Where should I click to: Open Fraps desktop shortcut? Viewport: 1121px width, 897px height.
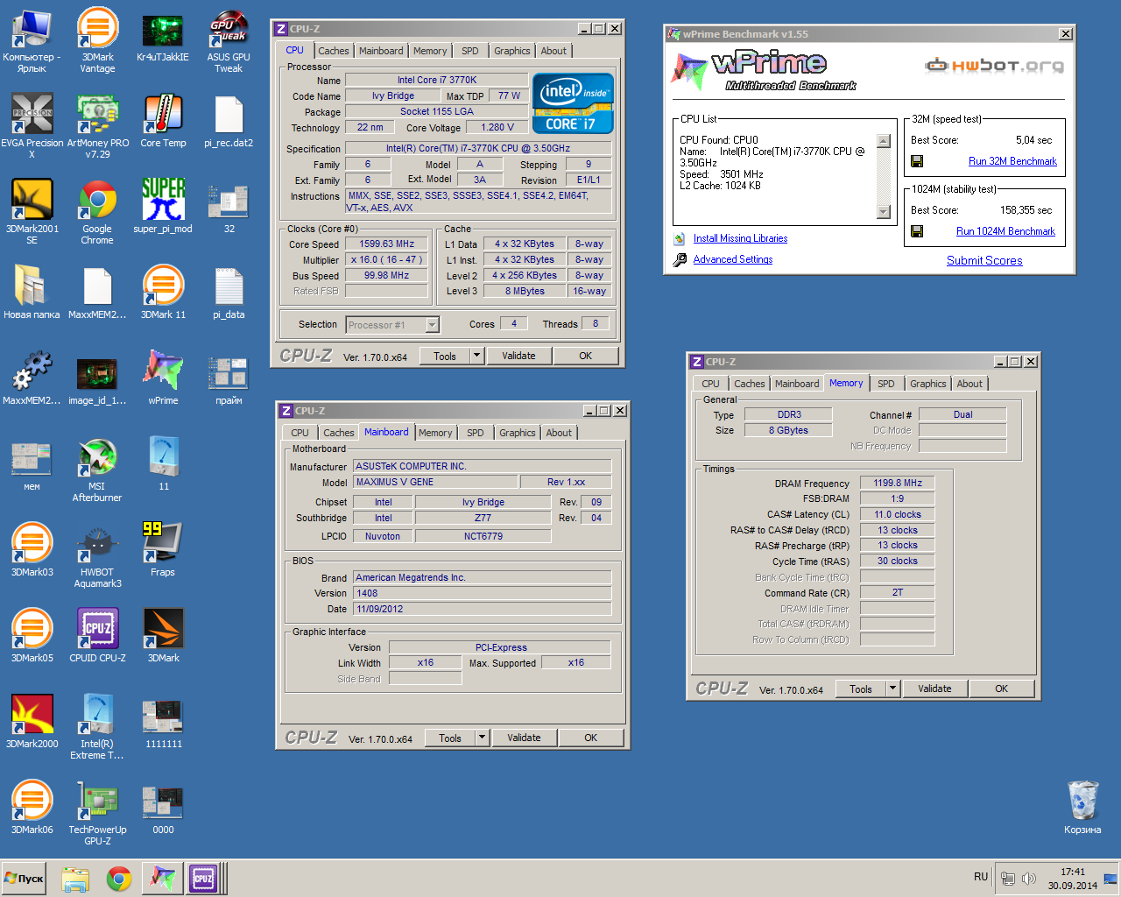click(163, 550)
